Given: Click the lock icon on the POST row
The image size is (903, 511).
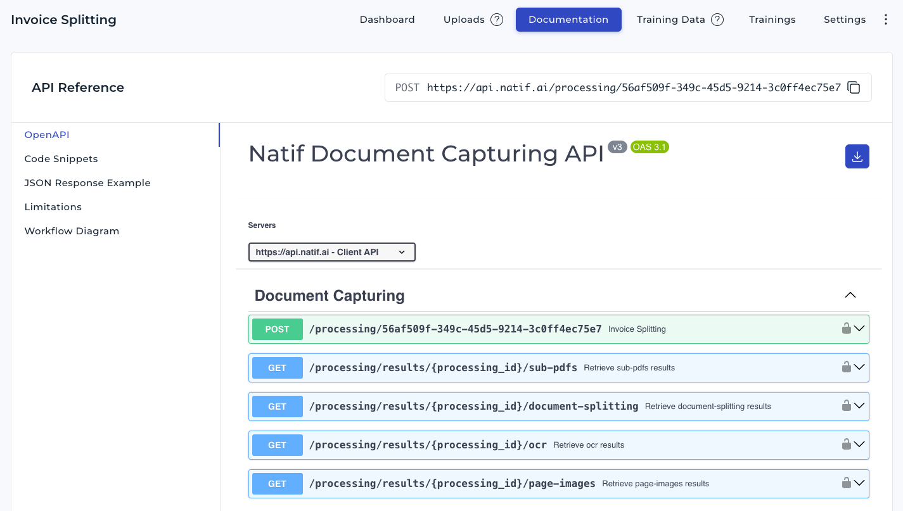Looking at the screenshot, I should coord(846,328).
